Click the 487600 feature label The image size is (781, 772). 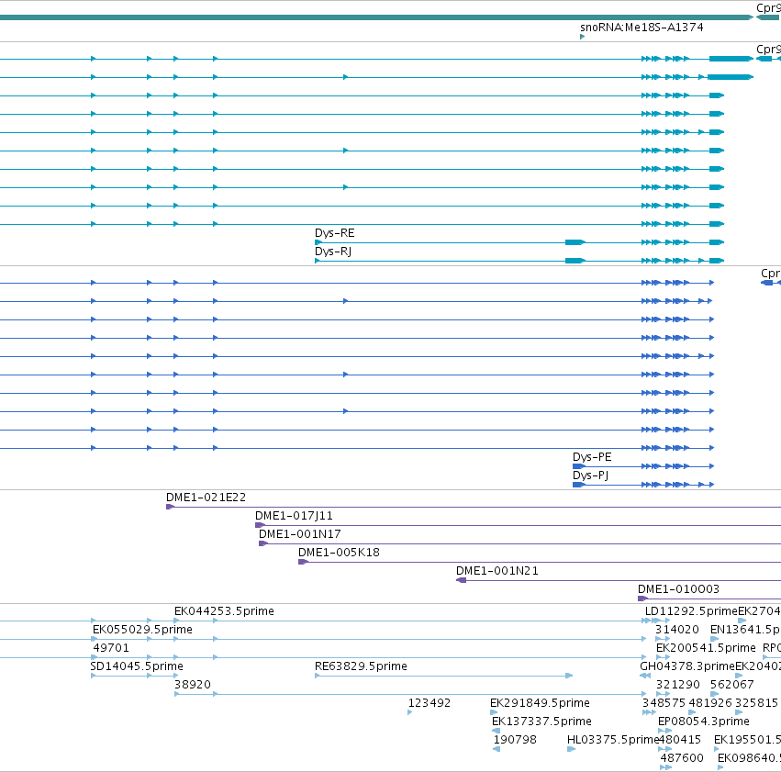coord(682,758)
